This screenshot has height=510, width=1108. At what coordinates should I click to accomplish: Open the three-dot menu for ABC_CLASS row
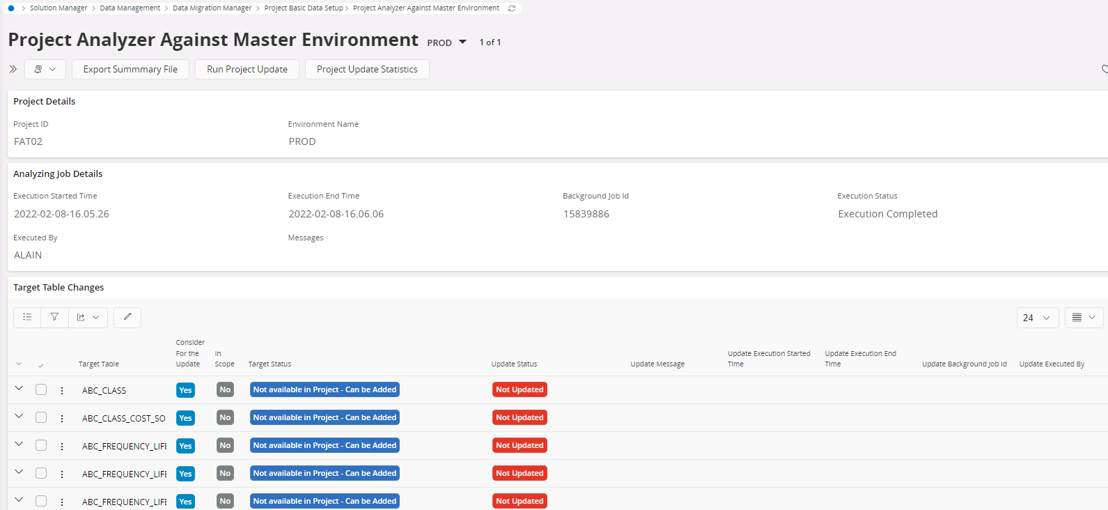tap(62, 391)
